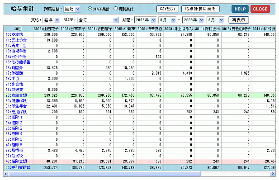Click the 259,724 差引支給額 cell
Screen dimensions: 279x180
pyautogui.click(x=47, y=168)
